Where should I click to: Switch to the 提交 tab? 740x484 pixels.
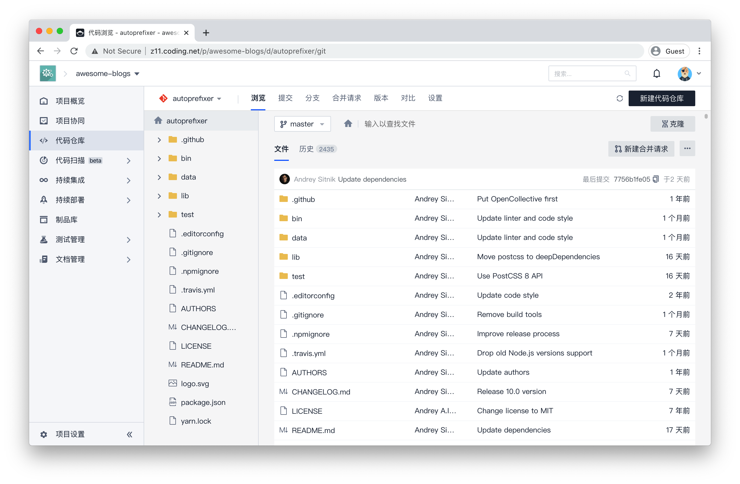point(285,98)
